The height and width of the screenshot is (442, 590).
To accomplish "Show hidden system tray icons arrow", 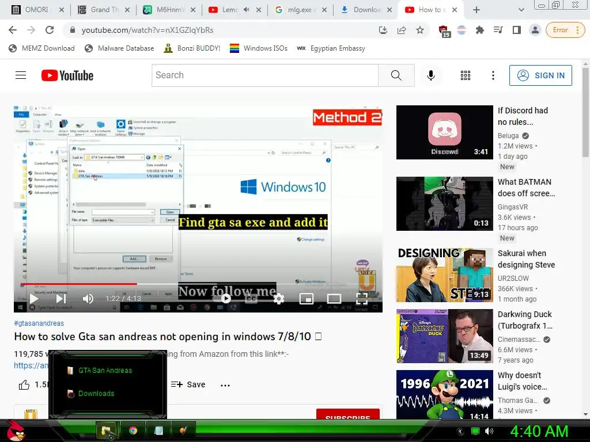I will click(460, 431).
